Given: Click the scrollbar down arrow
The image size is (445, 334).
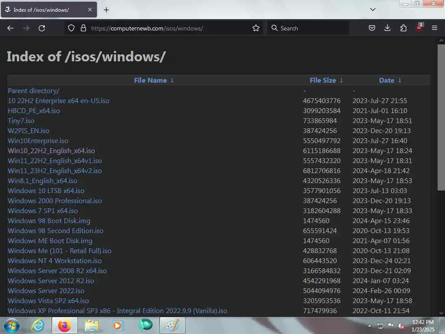Looking at the screenshot, I should point(442,313).
